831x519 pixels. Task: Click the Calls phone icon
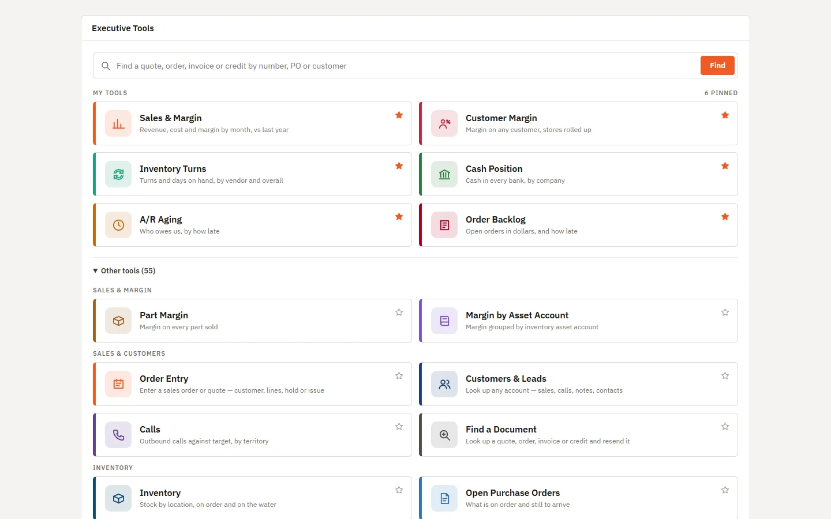point(118,435)
